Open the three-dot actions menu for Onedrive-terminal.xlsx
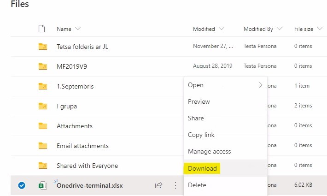 (175, 185)
